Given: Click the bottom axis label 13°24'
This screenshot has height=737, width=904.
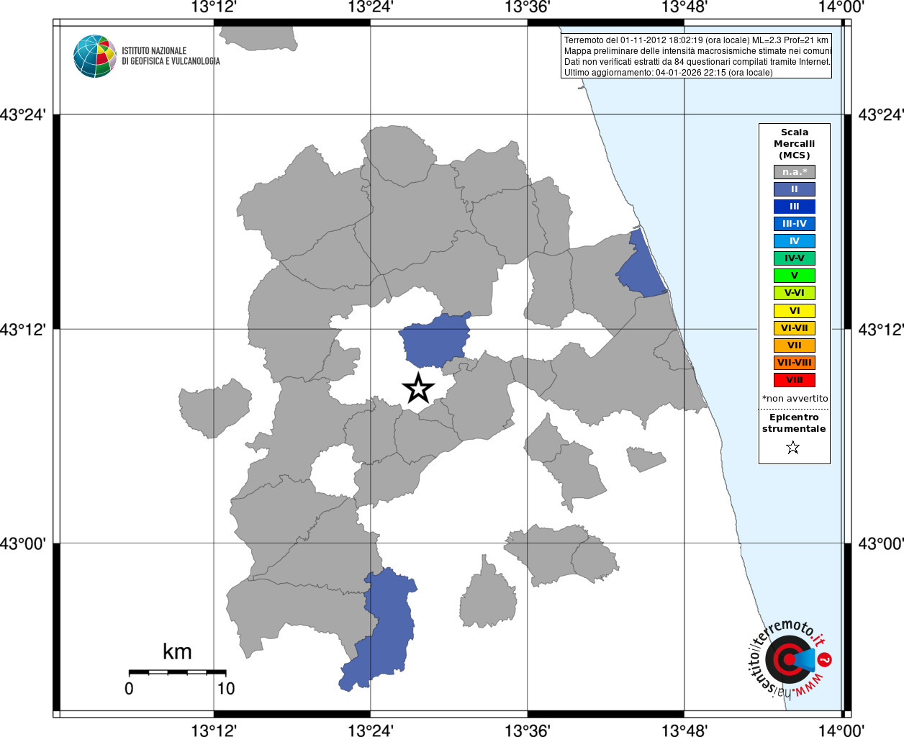Looking at the screenshot, I should 371,731.
